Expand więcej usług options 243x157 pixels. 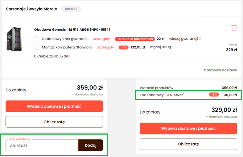(162, 47)
